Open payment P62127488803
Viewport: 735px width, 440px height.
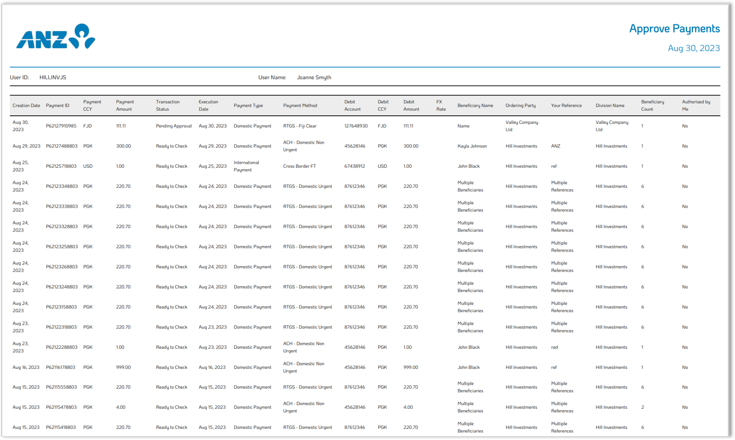[x=61, y=147]
